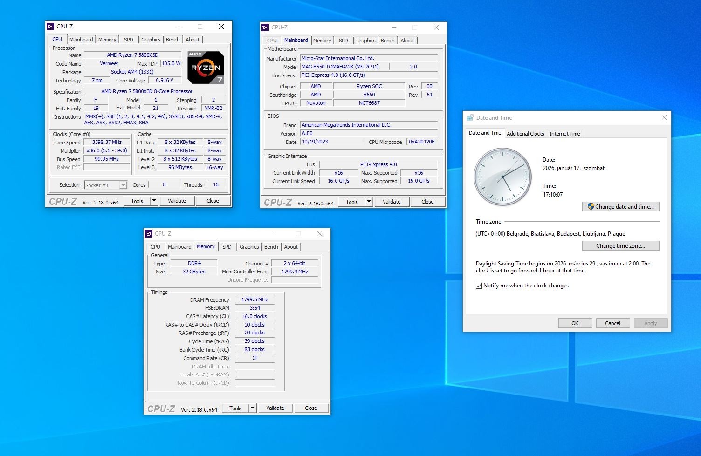Click the DRAM Frequency value 1799.5 MHz
The height and width of the screenshot is (456, 701).
[254, 300]
